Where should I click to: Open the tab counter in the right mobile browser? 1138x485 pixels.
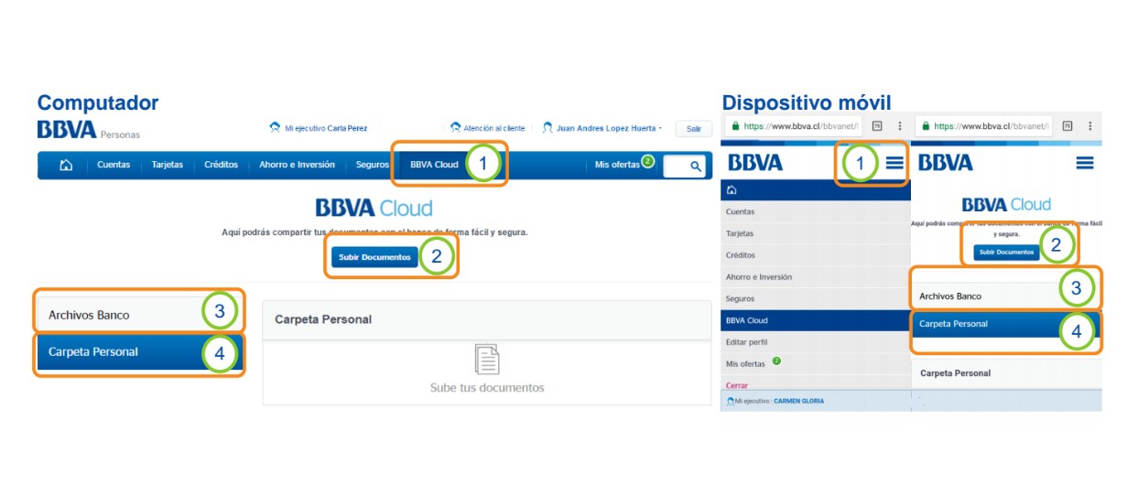pos(1067,126)
